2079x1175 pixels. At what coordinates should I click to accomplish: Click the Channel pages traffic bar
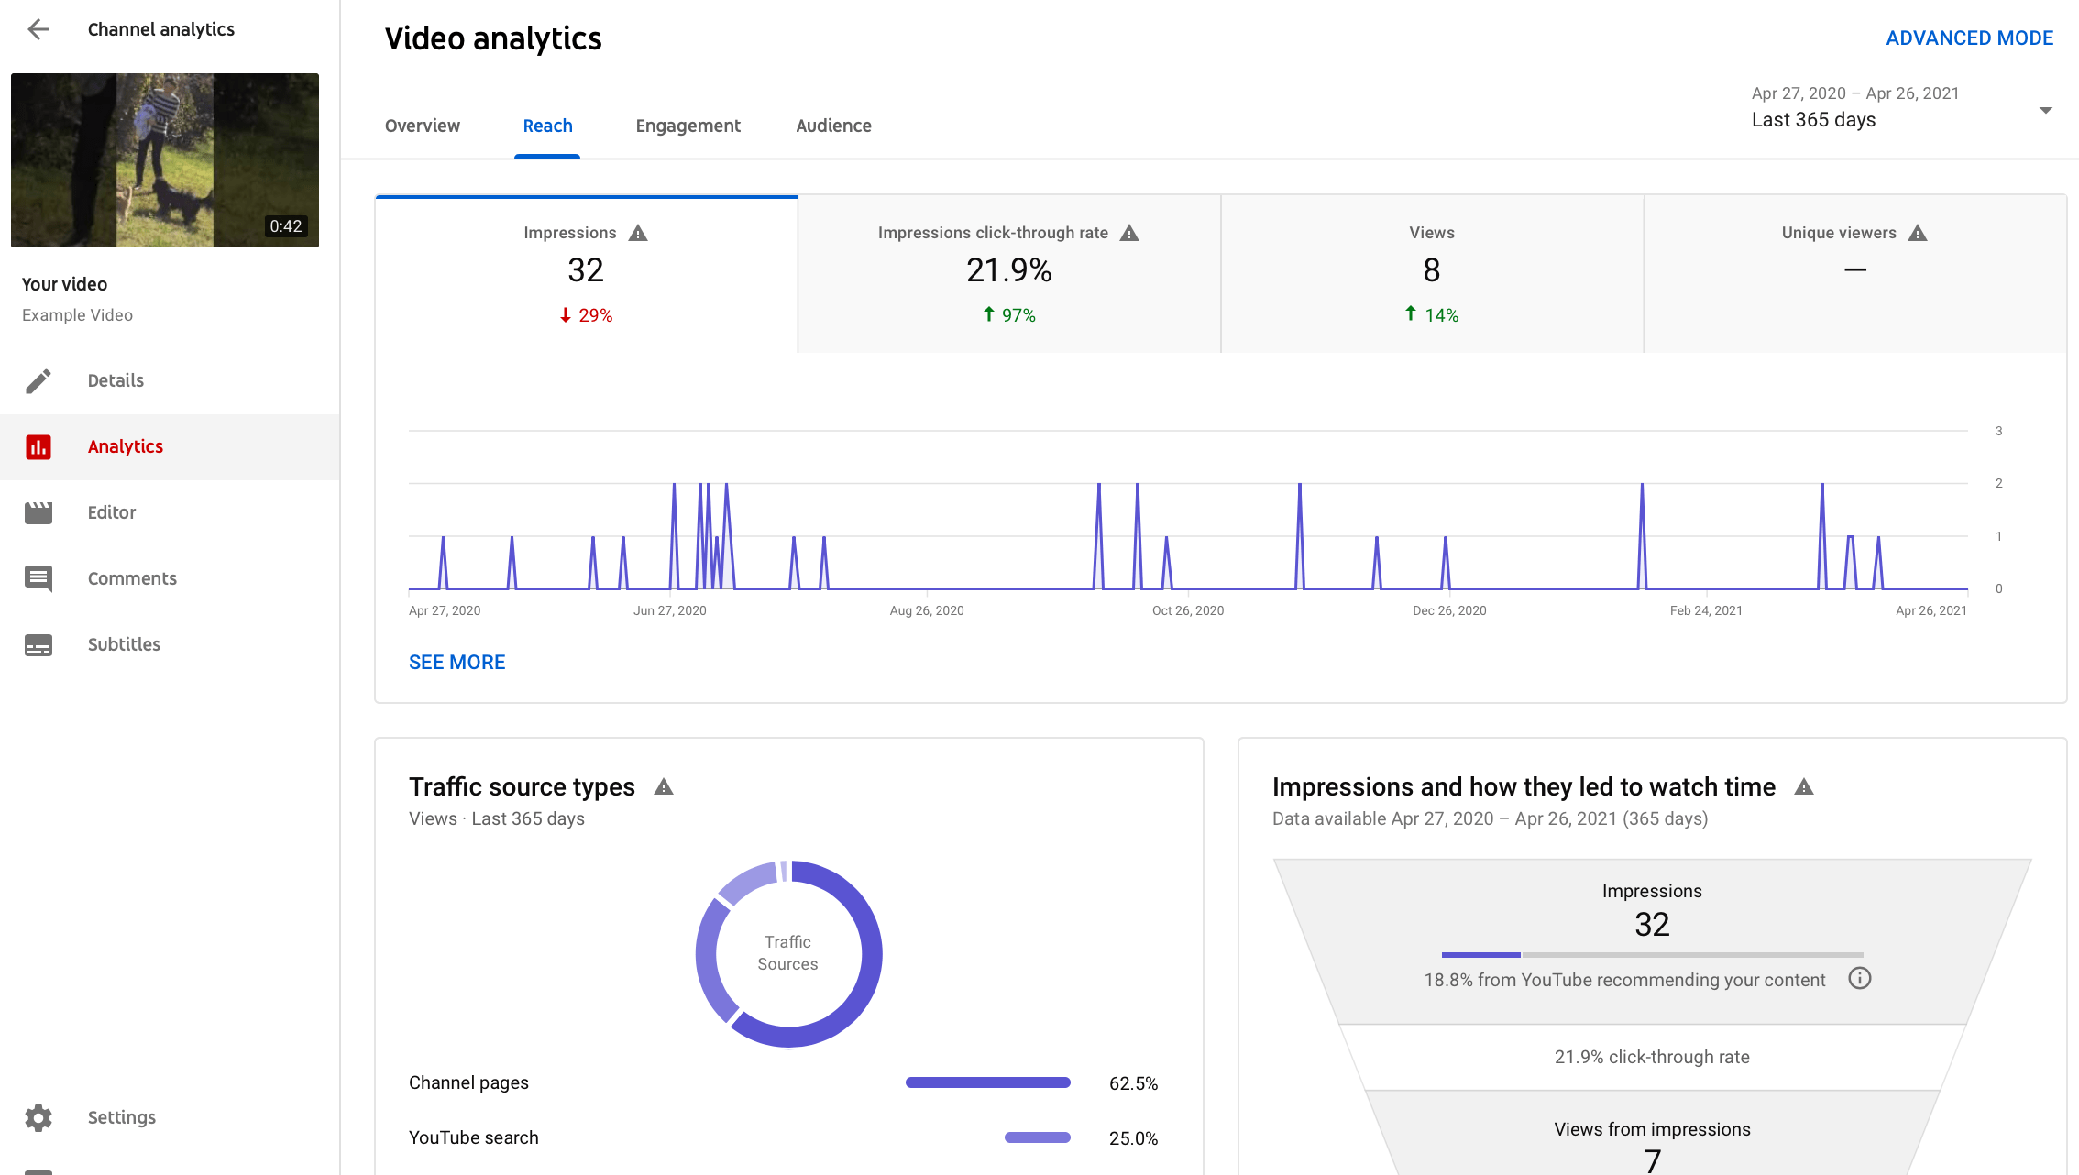pyautogui.click(x=987, y=1082)
